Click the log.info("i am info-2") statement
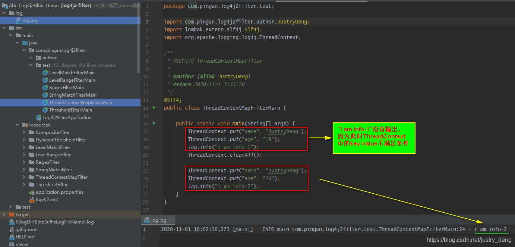Screen dimensions: 515x247 point(224,186)
